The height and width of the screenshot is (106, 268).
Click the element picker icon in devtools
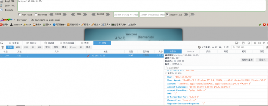pyautogui.click(x=2, y=43)
